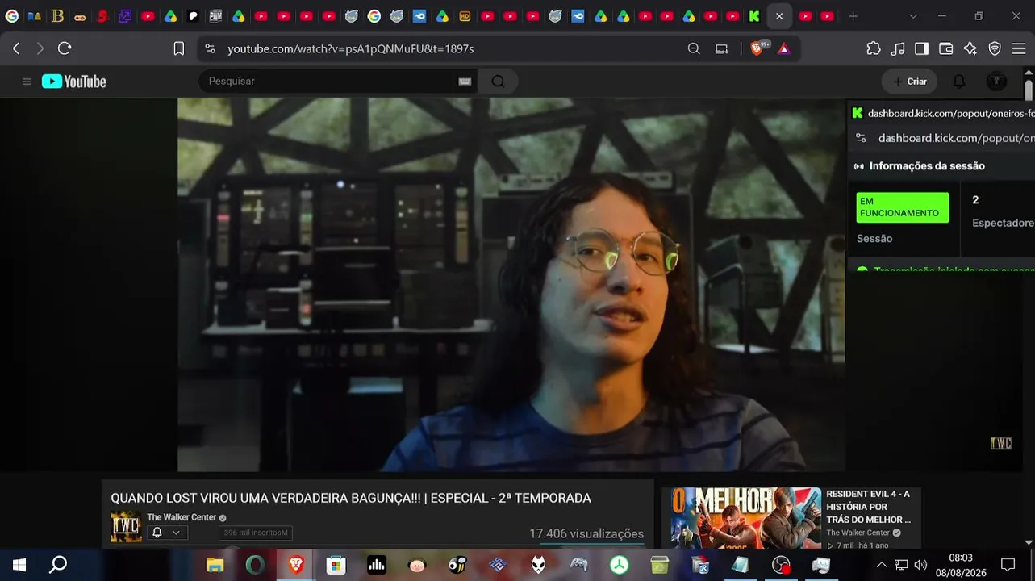Screen dimensions: 1035x581
Task: Toggle the browser sidebar panel
Action: 921,48
